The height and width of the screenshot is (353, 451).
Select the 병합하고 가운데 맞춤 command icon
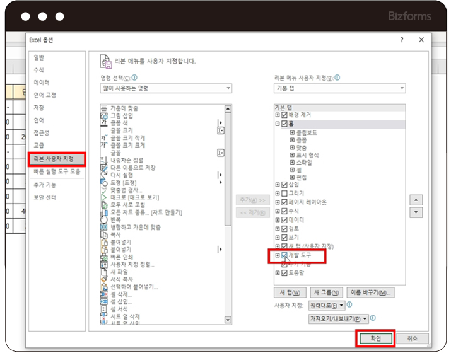coord(104,228)
